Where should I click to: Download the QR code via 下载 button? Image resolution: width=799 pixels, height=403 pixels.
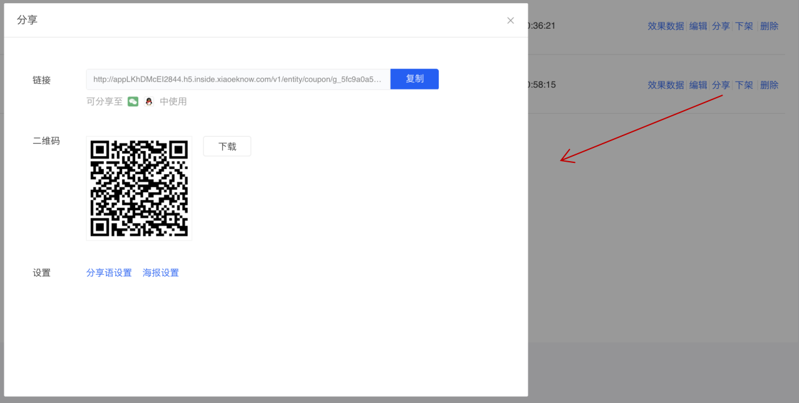click(227, 146)
